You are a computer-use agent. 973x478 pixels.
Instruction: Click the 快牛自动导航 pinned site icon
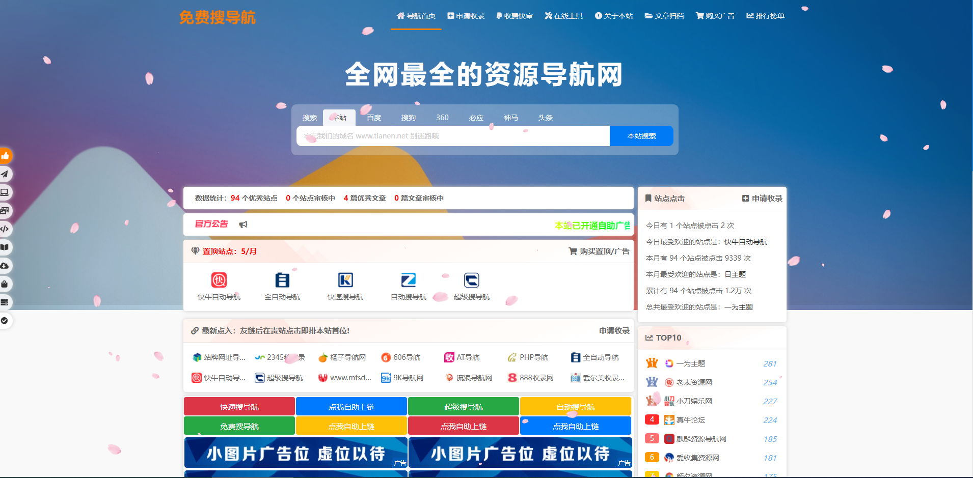(x=219, y=279)
